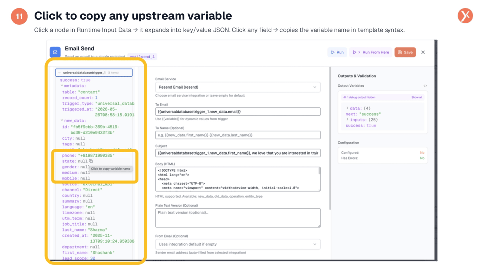Screen dimensions: 484x272
Task: Copy the gender field variable
Action: [76, 167]
